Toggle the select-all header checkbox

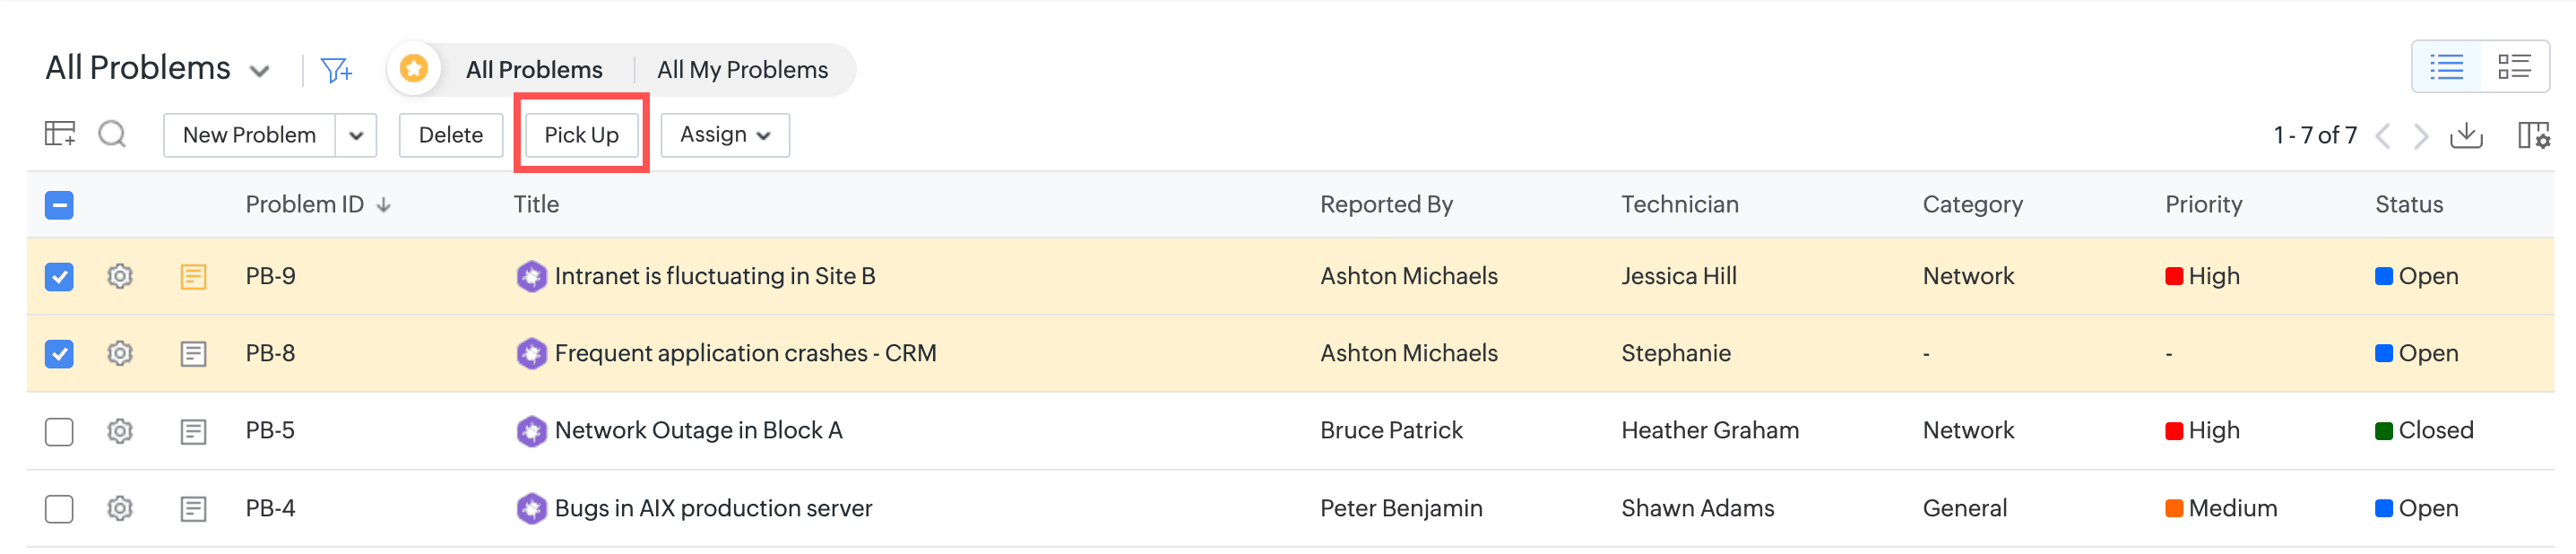pos(59,205)
